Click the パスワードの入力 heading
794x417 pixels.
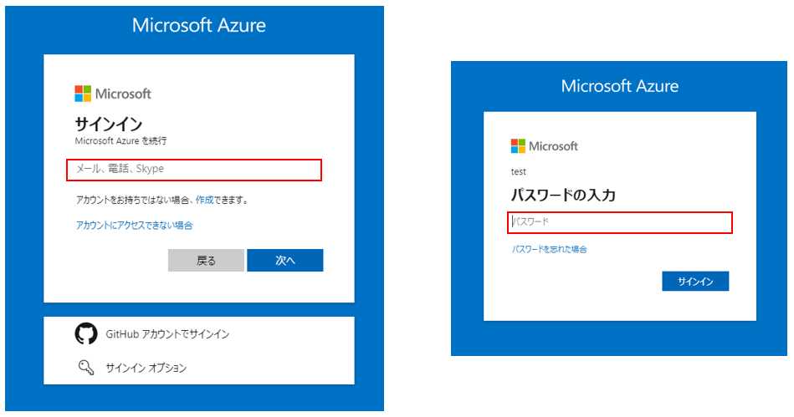(563, 196)
